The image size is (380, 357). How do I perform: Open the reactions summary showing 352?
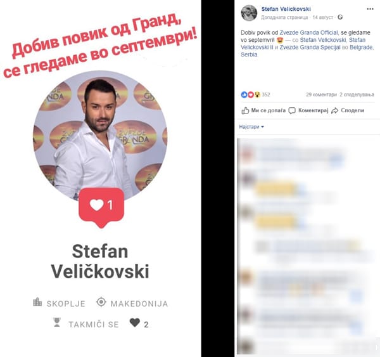coord(255,94)
